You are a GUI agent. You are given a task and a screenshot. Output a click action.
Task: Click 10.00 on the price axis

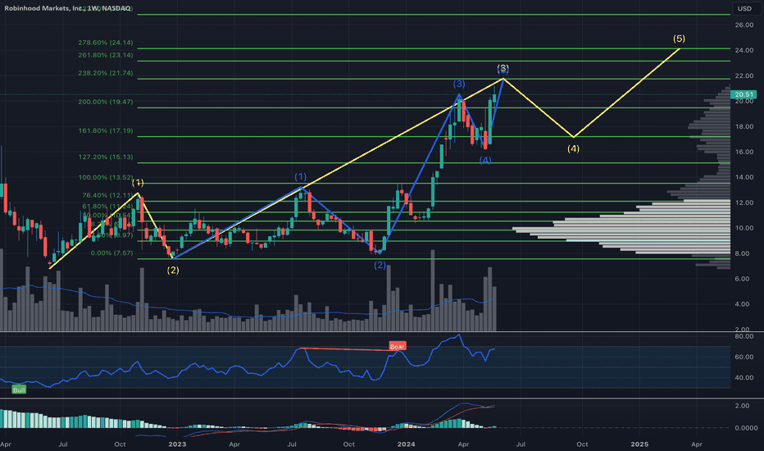744,228
